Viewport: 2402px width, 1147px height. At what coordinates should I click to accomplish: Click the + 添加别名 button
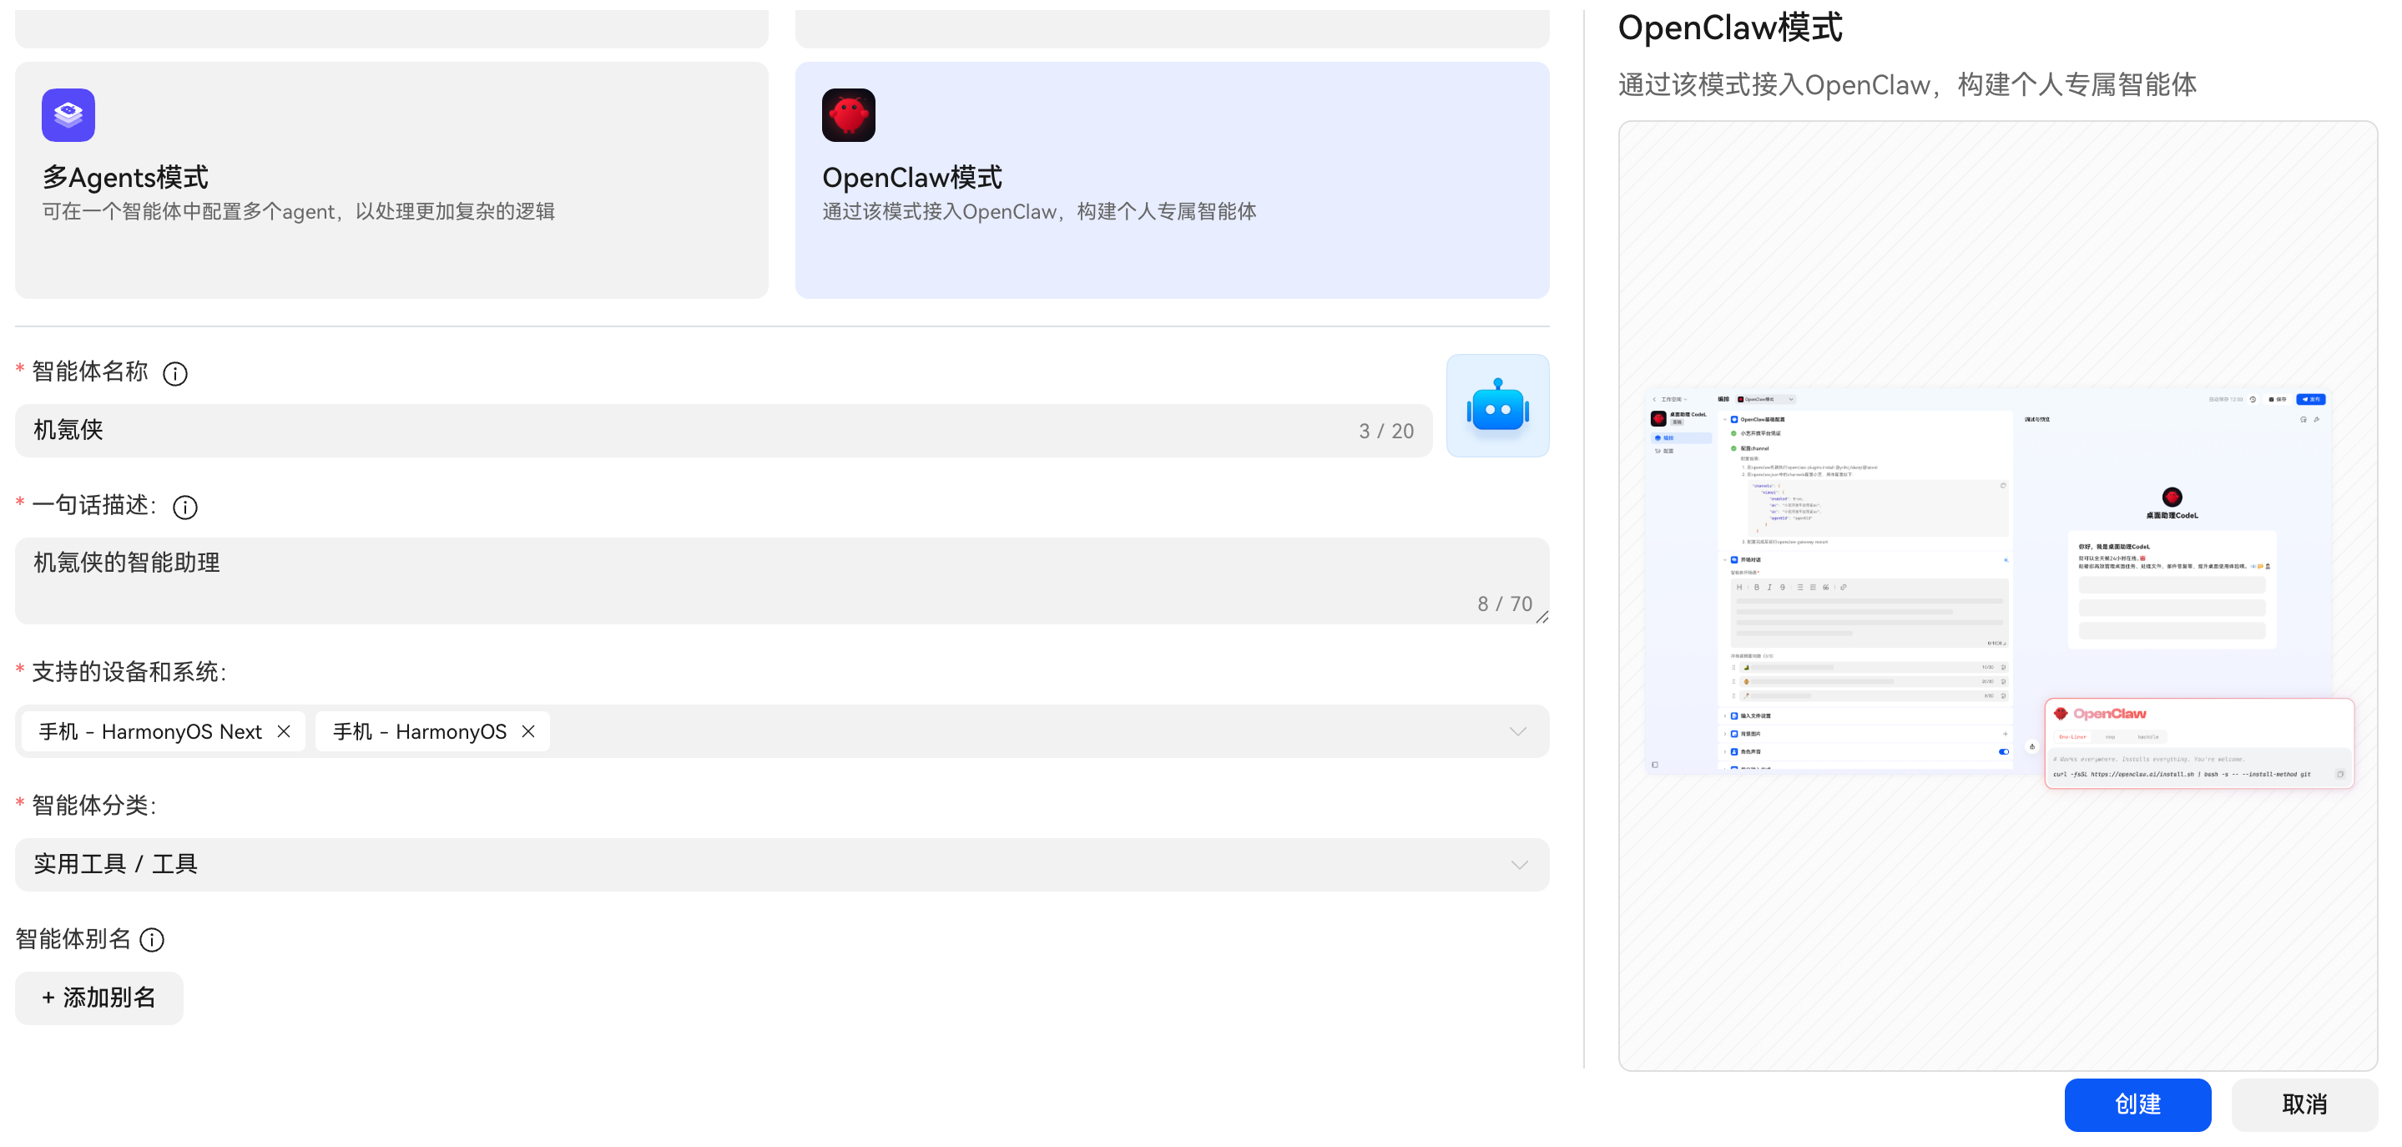coord(98,998)
